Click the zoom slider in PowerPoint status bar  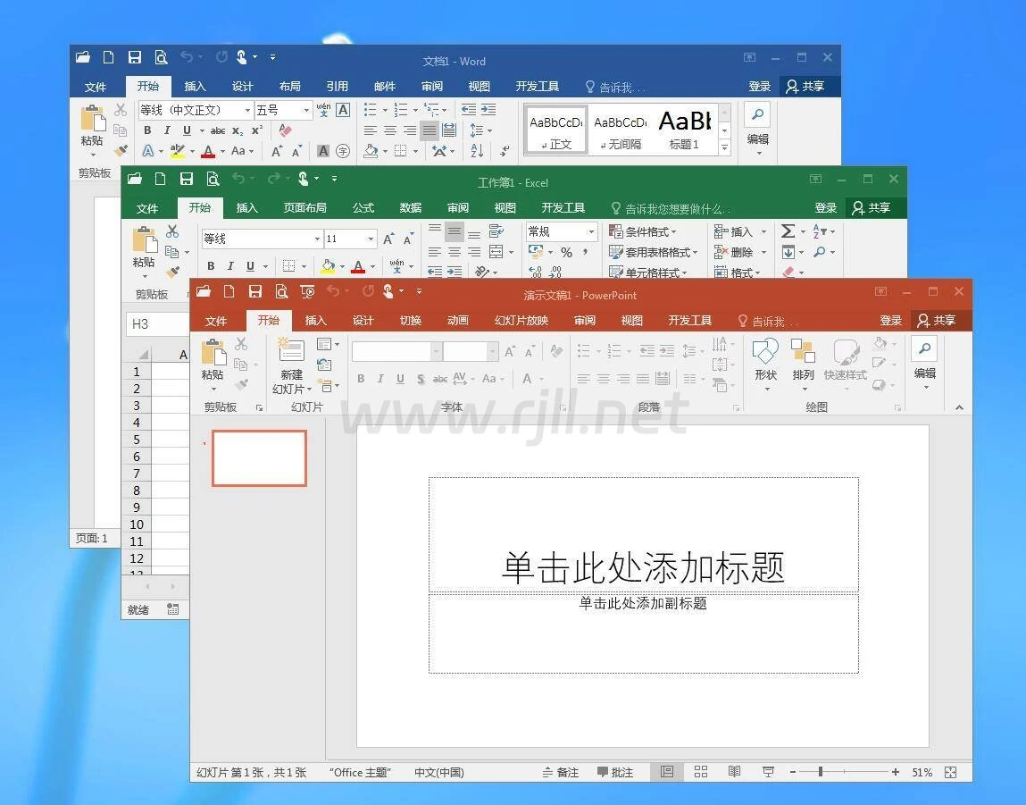820,772
